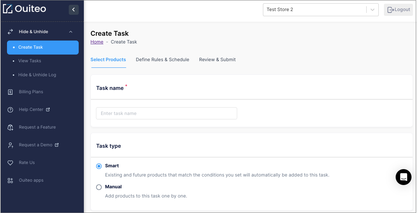Click the external link icon beside Help Center

coord(48,109)
